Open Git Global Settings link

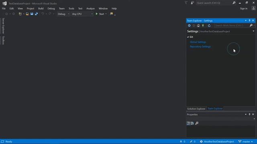pyautogui.click(x=198, y=42)
